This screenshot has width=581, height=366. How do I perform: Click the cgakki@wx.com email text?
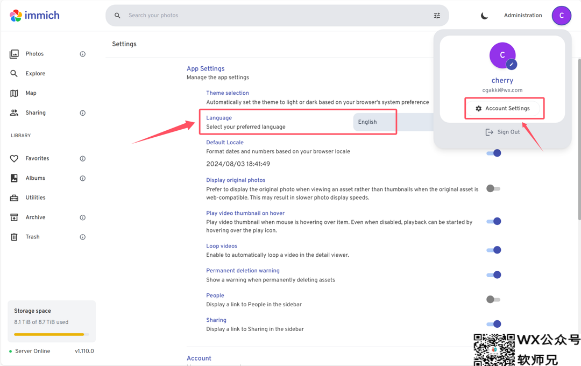pyautogui.click(x=502, y=90)
